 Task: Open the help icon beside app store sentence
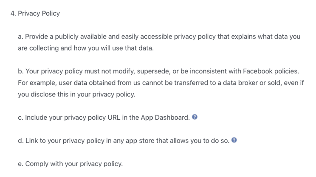[234, 140]
